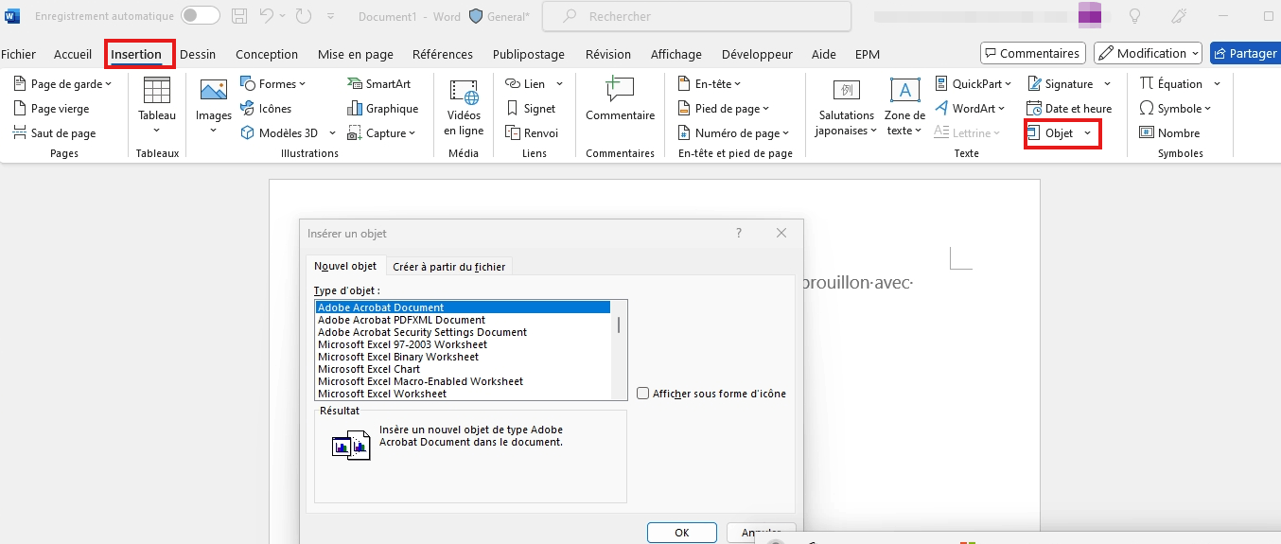The image size is (1281, 544).
Task: Insert a Page vierge
Action: click(53, 109)
